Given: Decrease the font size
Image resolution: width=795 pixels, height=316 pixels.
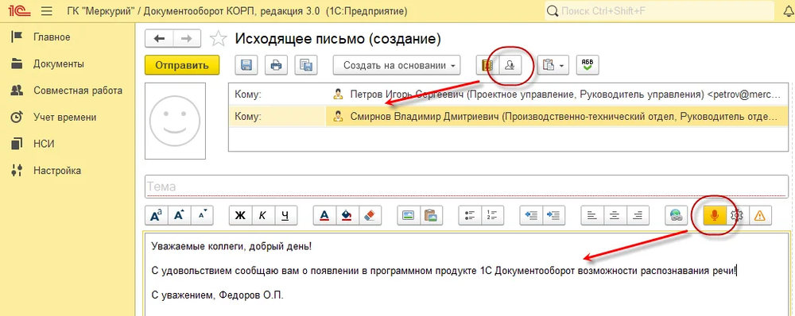Looking at the screenshot, I should pyautogui.click(x=202, y=215).
